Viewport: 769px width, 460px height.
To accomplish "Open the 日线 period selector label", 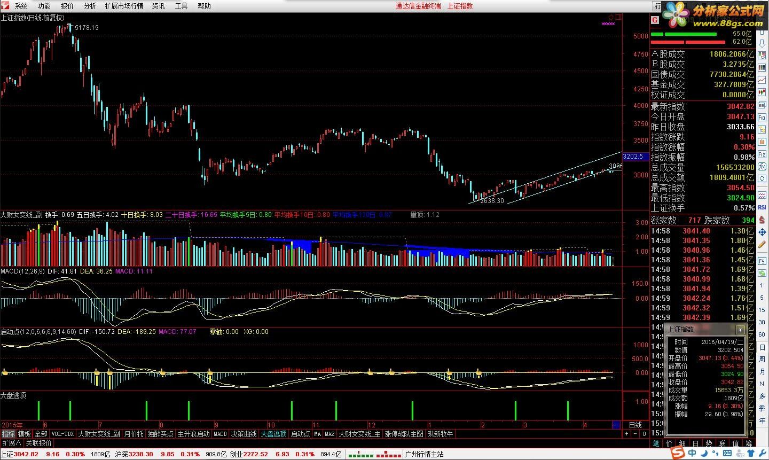I will click(x=635, y=425).
